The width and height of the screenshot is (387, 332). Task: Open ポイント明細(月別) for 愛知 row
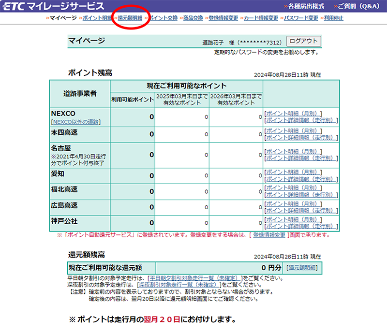tap(293, 172)
